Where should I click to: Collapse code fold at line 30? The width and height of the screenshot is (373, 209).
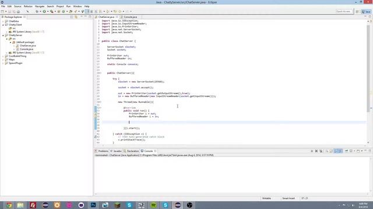pyautogui.click(x=101, y=102)
